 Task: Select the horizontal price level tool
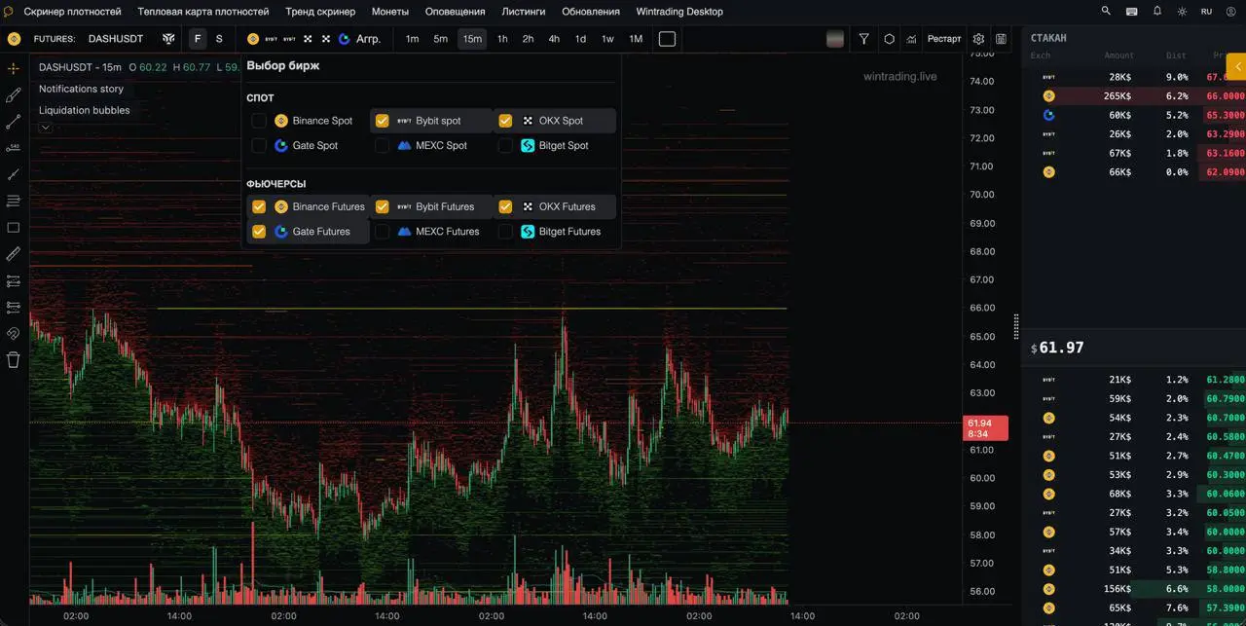click(14, 148)
